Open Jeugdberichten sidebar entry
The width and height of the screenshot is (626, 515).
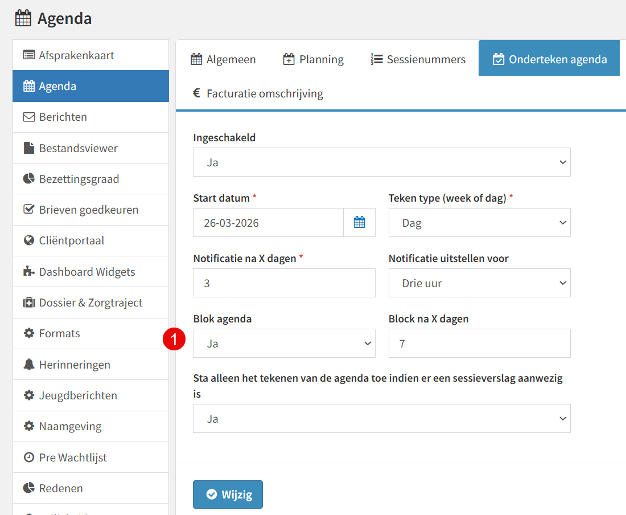tap(90, 395)
